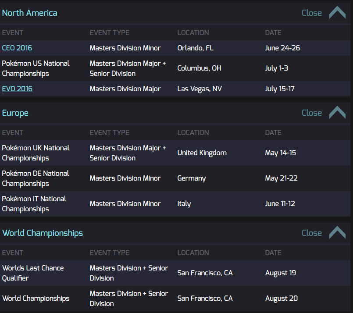This screenshot has width=353, height=313.
Task: Click Pokémon US National Championships row
Action: (x=175, y=68)
